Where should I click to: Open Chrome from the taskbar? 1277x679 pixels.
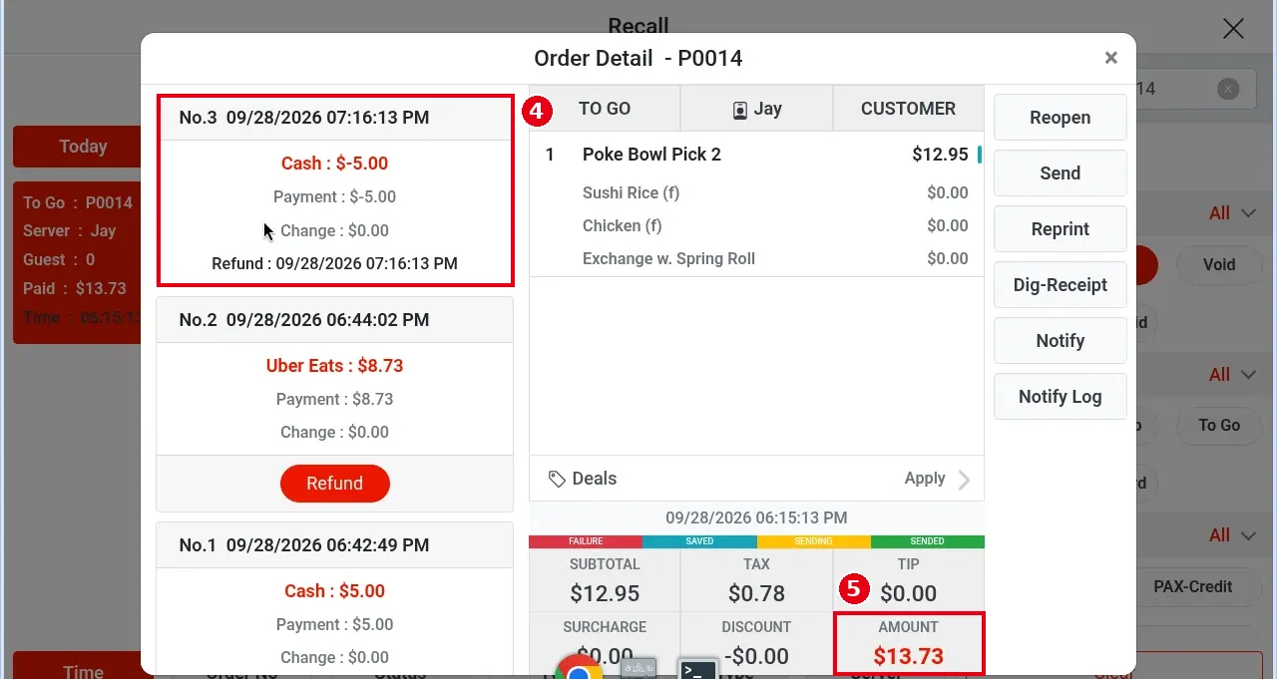pyautogui.click(x=579, y=670)
